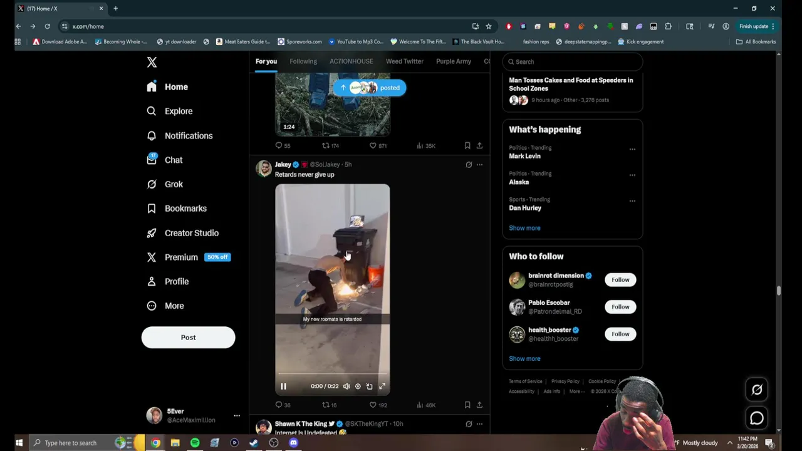Click Grok icon on Jakey's post
Screen dimensions: 802x451
click(469, 165)
